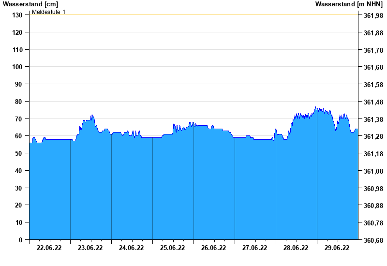Click the left axis value 30
Image resolution: width=387 pixels, height=266 pixels.
tap(18, 188)
